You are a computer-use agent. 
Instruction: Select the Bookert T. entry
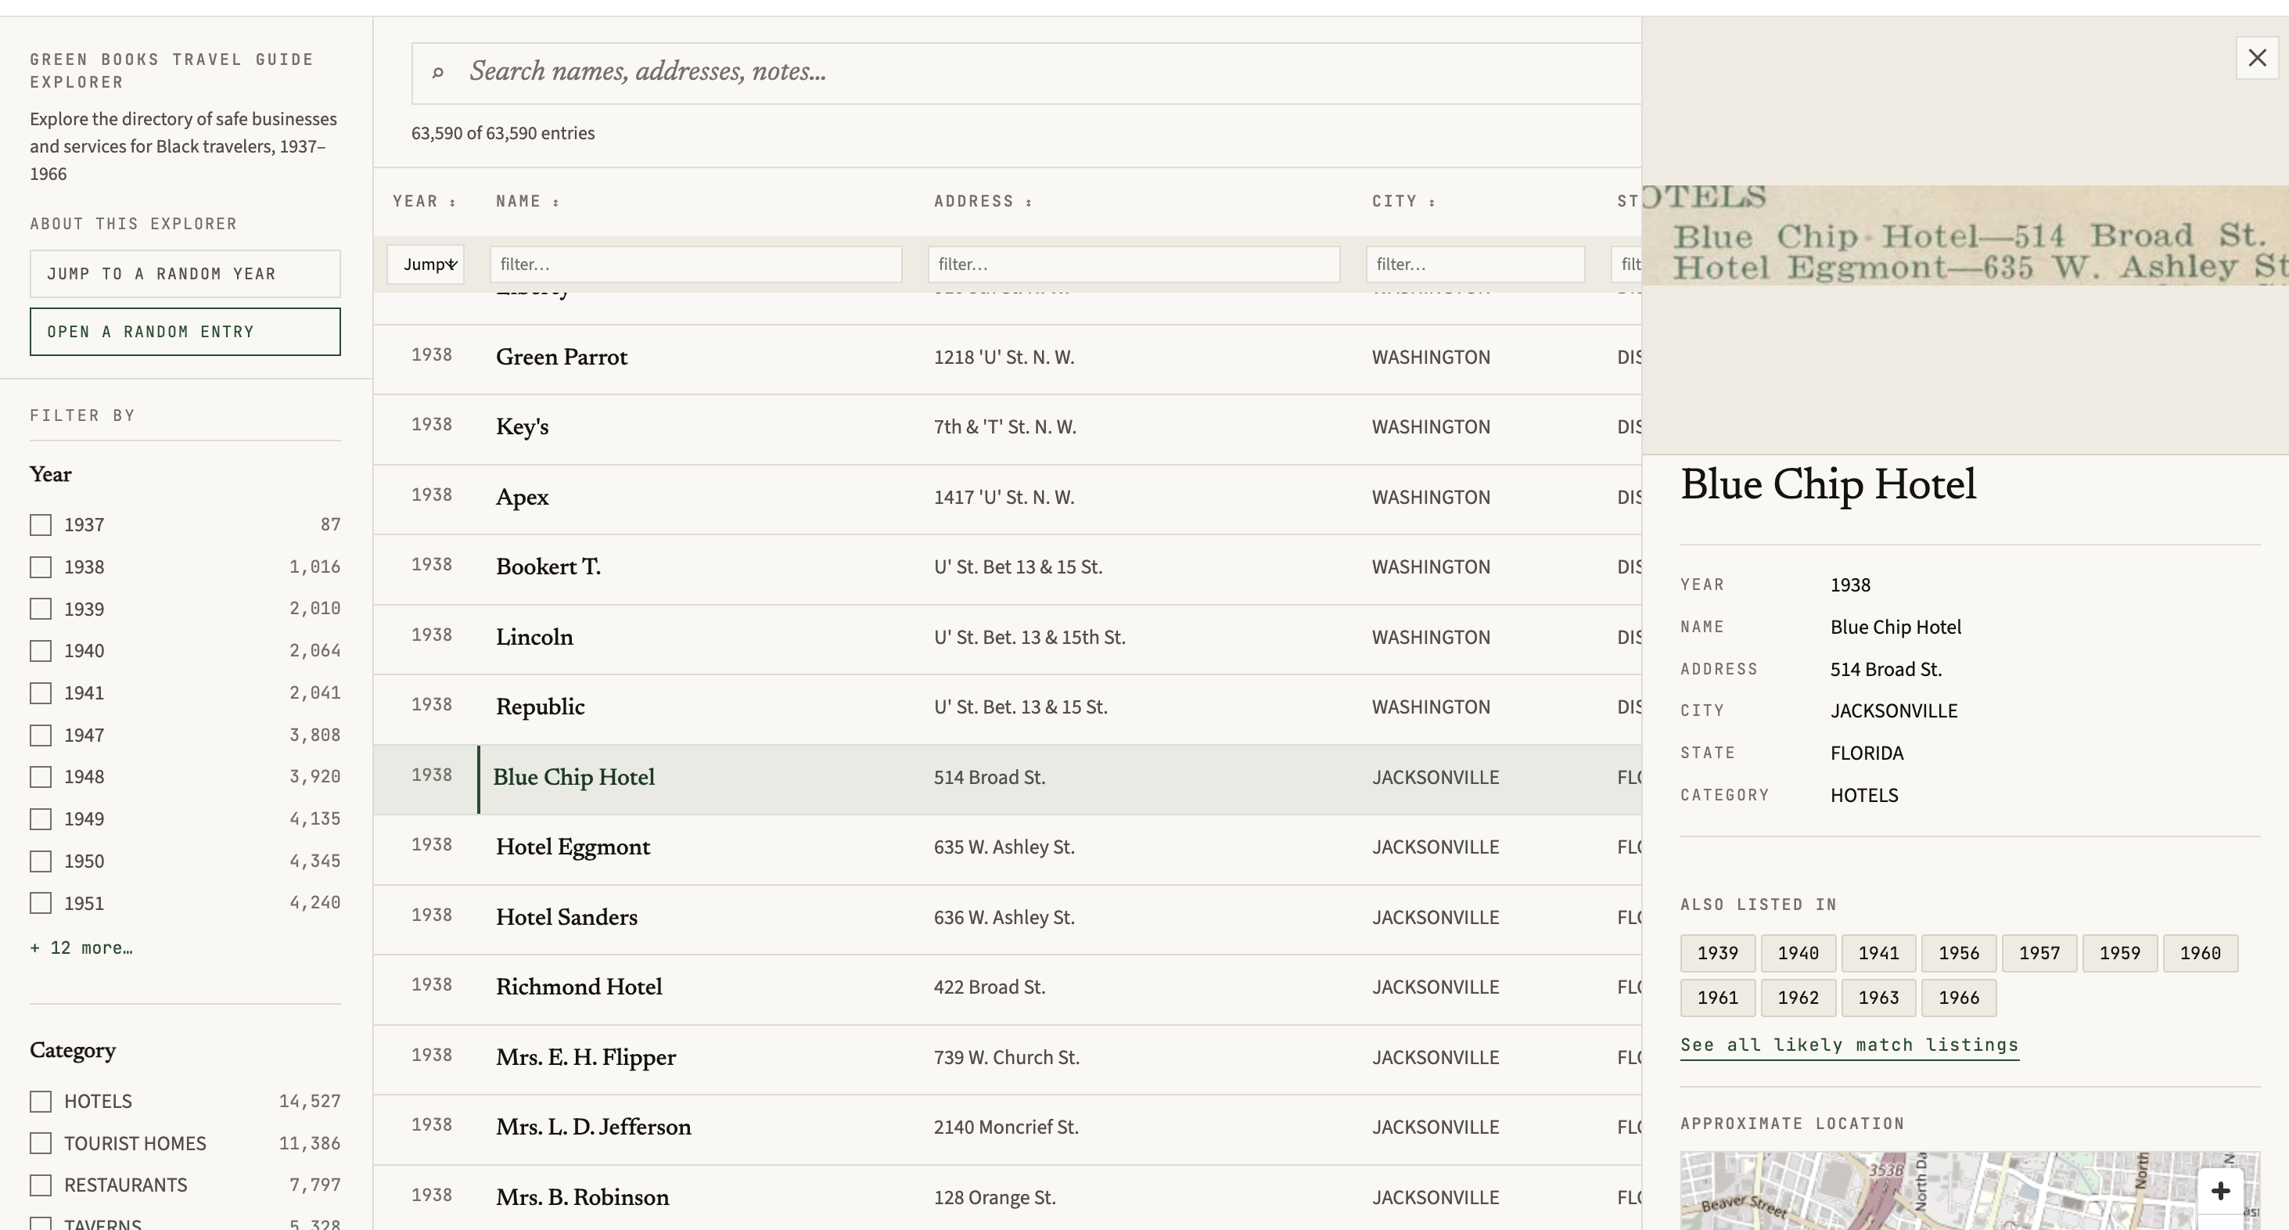pyautogui.click(x=1007, y=569)
